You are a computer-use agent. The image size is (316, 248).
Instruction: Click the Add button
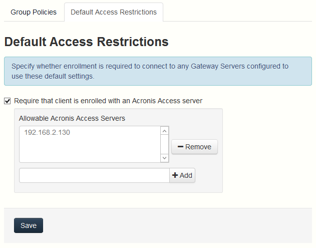[x=182, y=175]
